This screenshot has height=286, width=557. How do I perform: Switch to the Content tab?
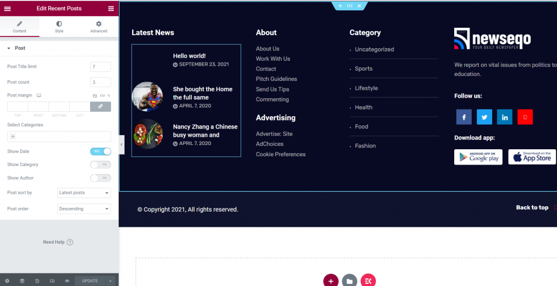(20, 27)
